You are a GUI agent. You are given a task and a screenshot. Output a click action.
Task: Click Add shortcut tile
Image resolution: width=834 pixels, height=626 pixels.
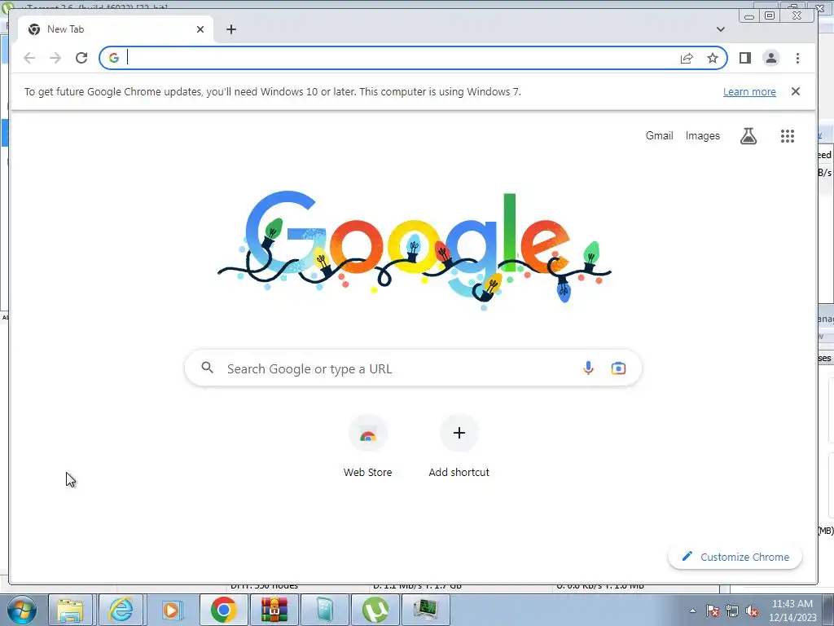click(459, 447)
